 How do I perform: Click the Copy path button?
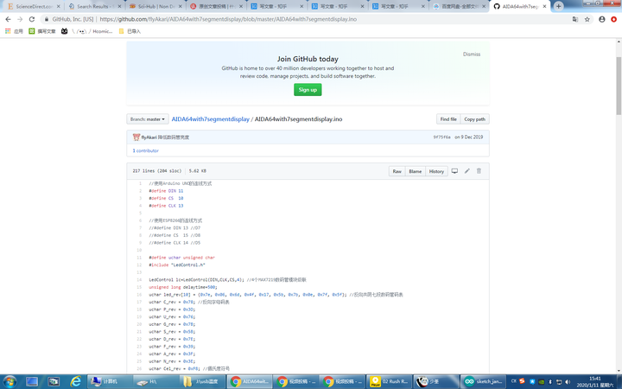475,119
